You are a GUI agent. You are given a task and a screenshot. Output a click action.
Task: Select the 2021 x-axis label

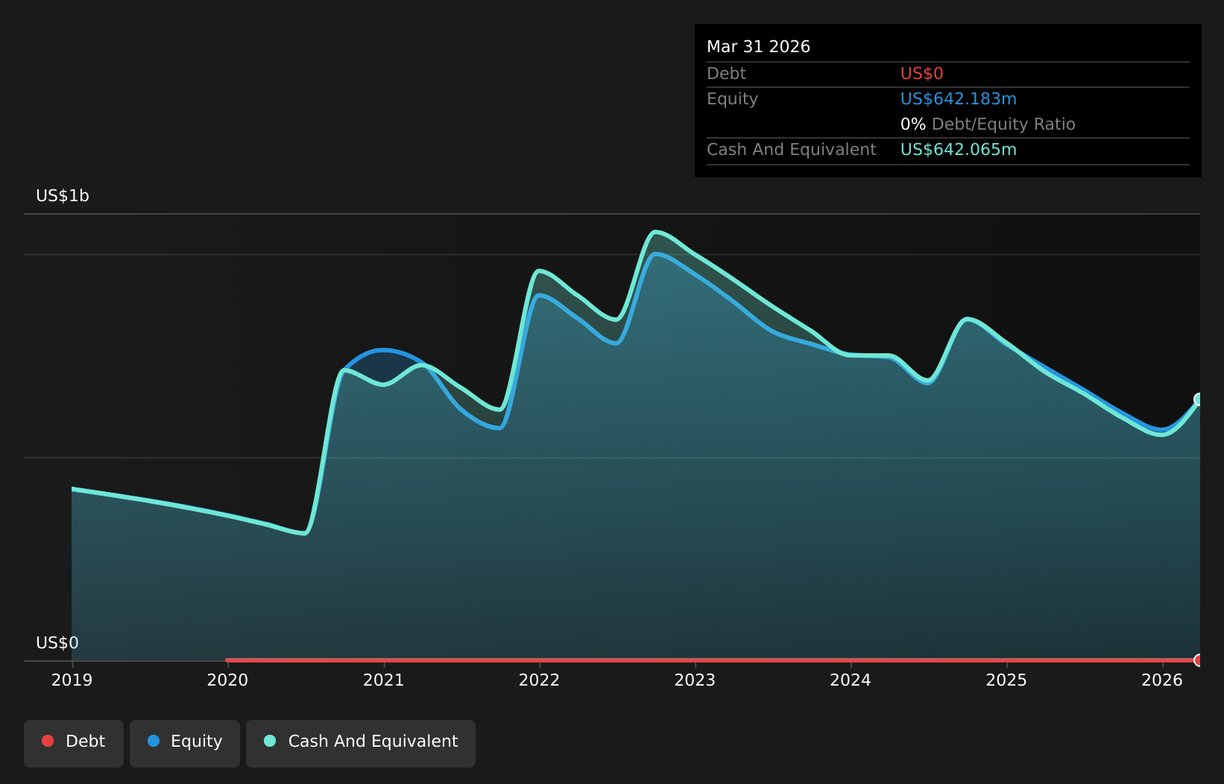(383, 680)
